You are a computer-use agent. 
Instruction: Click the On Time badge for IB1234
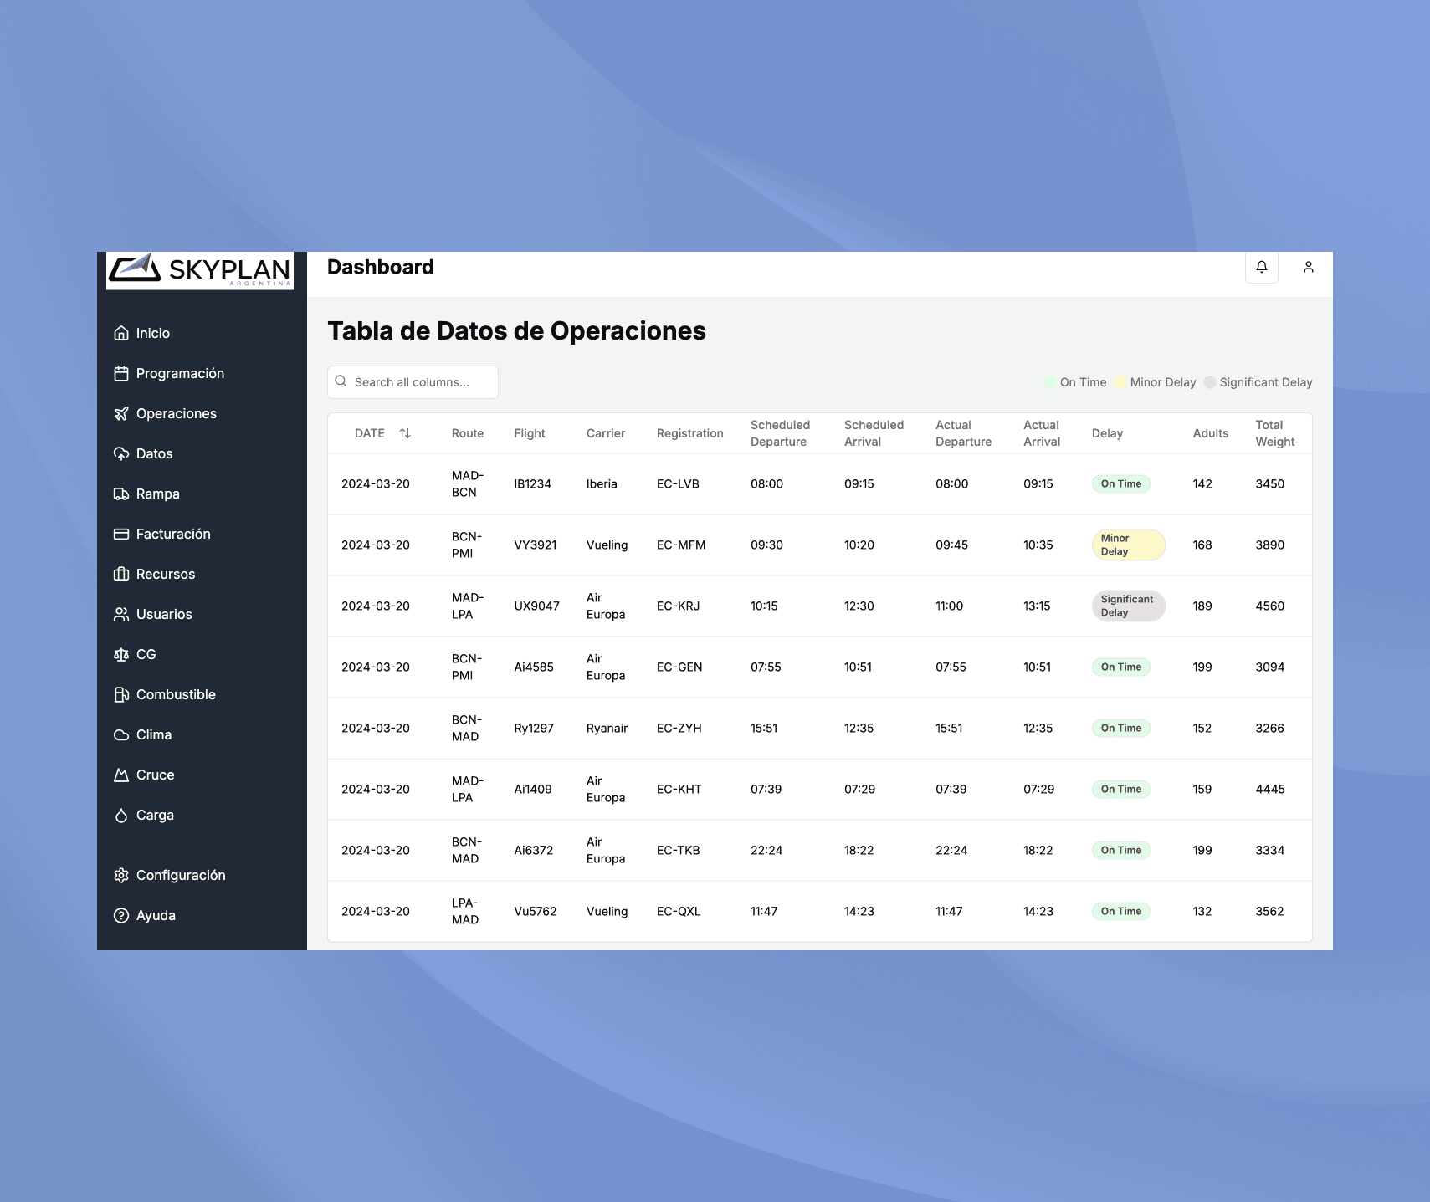pyautogui.click(x=1121, y=483)
